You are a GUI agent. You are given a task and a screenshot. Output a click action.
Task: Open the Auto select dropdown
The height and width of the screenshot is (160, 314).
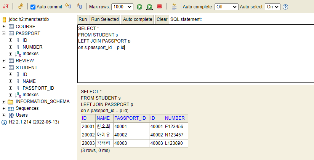coord(272,7)
